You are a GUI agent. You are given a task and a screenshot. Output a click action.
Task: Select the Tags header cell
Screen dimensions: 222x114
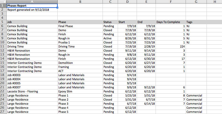tap(196, 22)
